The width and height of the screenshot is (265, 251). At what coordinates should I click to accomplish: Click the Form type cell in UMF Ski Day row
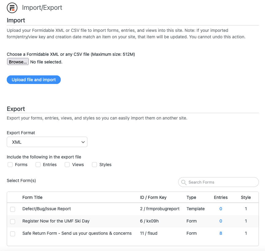[191, 221]
